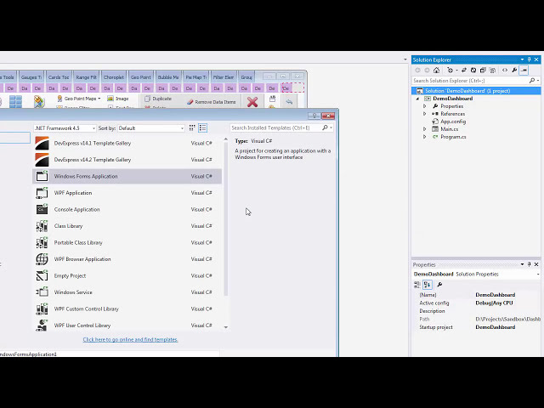
Task: Click 'Click here to go online and find templates' link
Action: click(x=130, y=339)
